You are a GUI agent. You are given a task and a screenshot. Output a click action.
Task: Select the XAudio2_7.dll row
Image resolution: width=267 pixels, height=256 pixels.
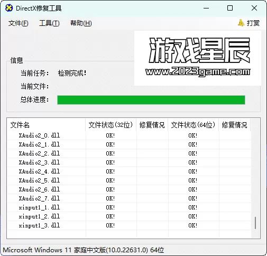[129, 198]
